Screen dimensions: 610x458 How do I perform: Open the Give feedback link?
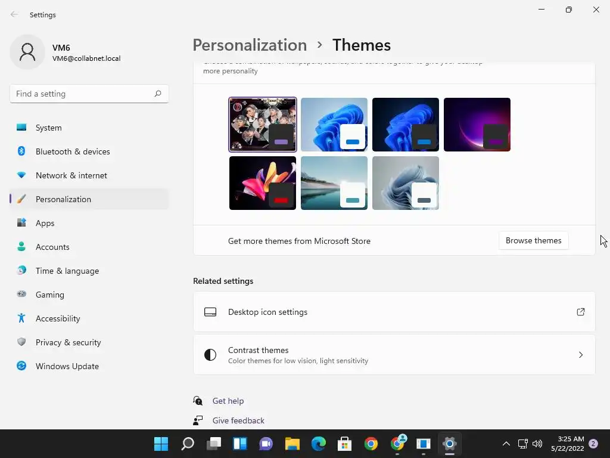tap(238, 420)
